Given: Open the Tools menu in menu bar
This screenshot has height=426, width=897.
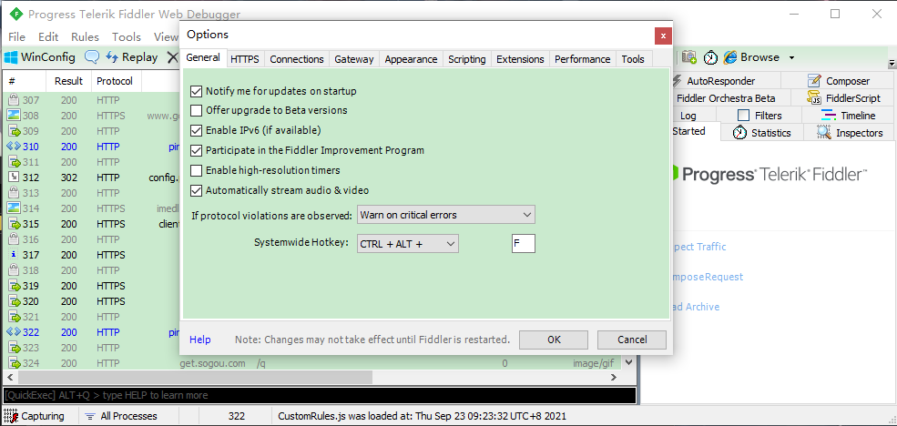Looking at the screenshot, I should pyautogui.click(x=127, y=37).
